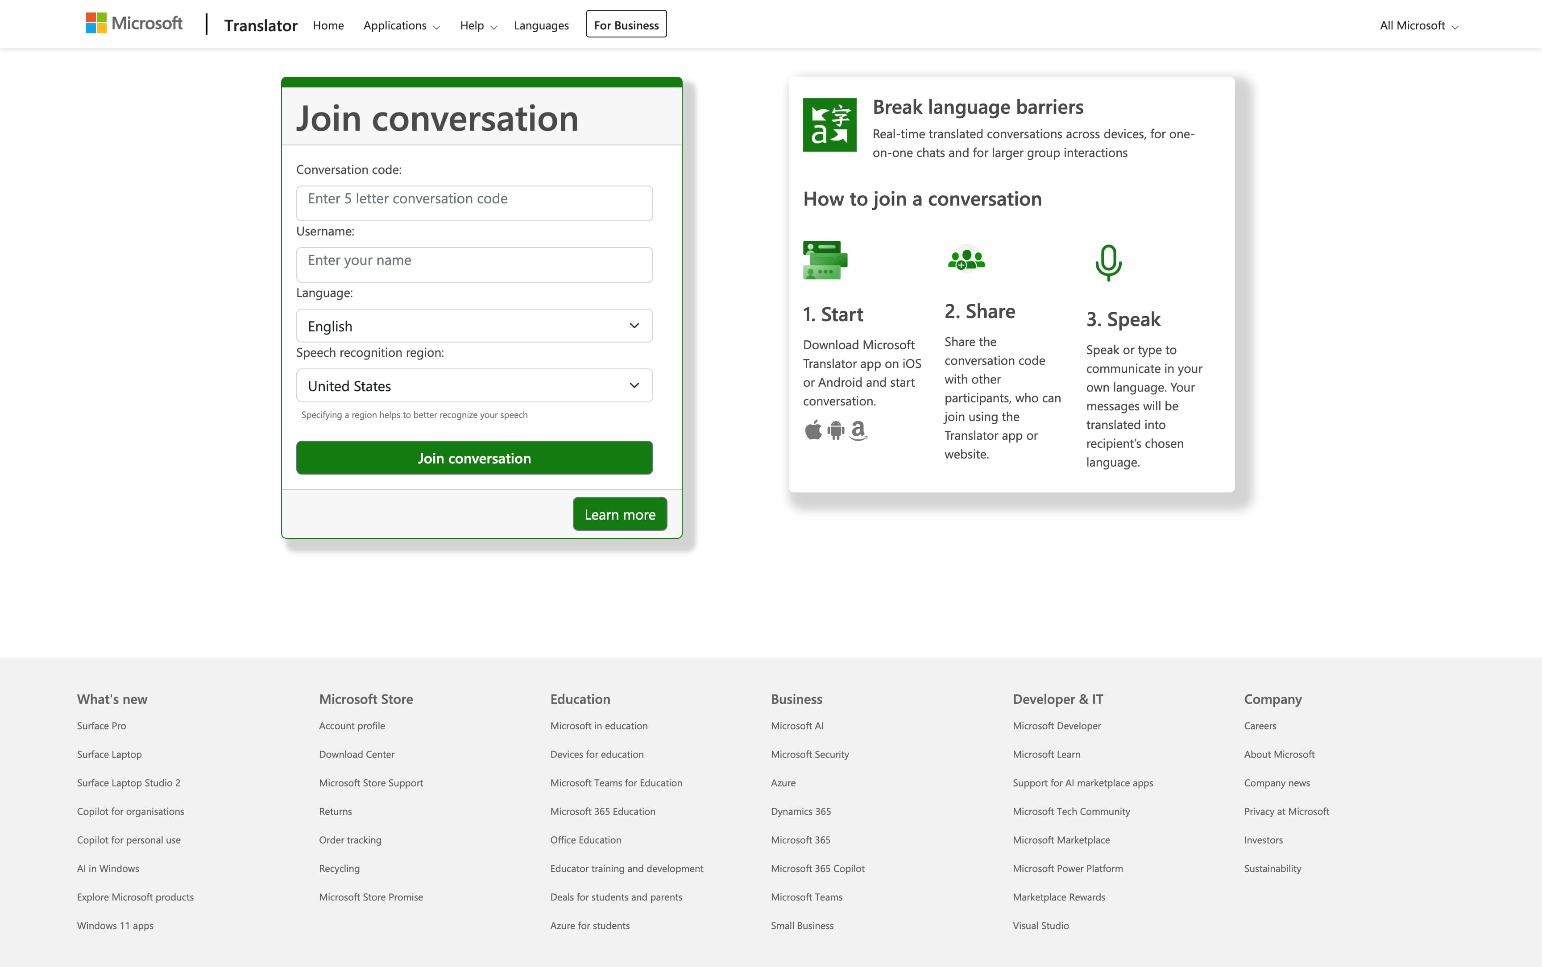Click the Microsoft logo in the header

point(134,23)
